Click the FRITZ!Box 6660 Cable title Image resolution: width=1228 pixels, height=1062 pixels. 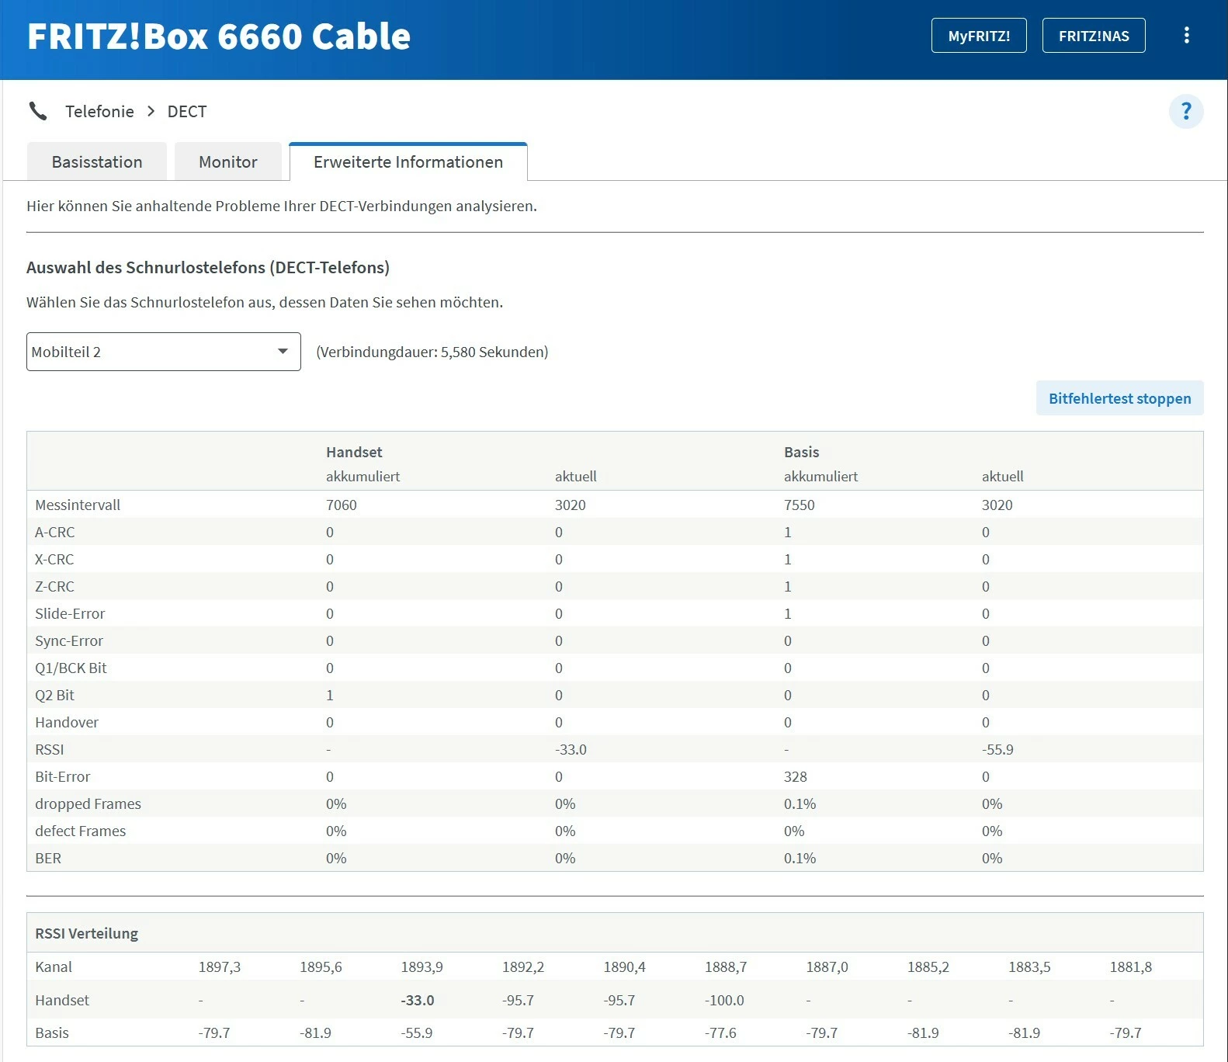point(219,36)
